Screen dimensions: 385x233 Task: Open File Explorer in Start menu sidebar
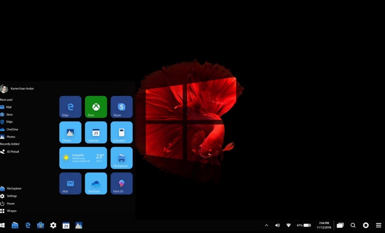coord(11,188)
